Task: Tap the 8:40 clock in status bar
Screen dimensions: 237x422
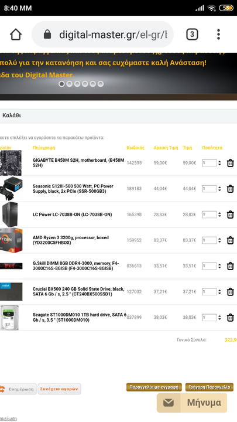Action: point(18,8)
